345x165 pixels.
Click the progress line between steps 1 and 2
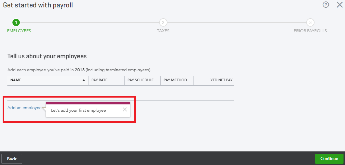(90, 22)
